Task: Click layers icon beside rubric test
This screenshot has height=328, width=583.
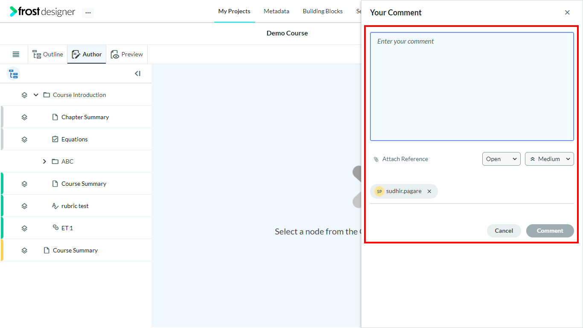Action: pos(24,206)
